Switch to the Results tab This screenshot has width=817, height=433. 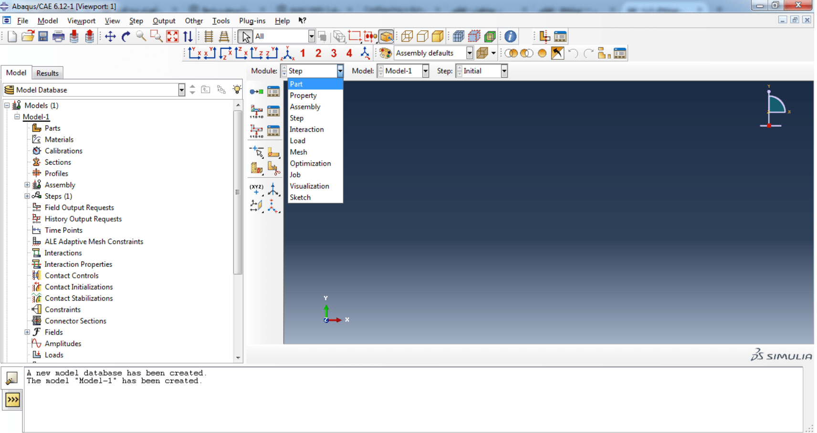(x=47, y=73)
